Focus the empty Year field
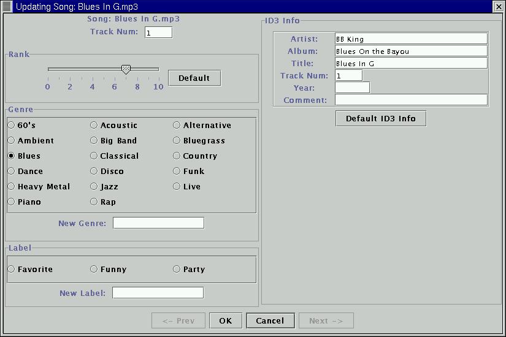506x337 pixels. tap(352, 88)
